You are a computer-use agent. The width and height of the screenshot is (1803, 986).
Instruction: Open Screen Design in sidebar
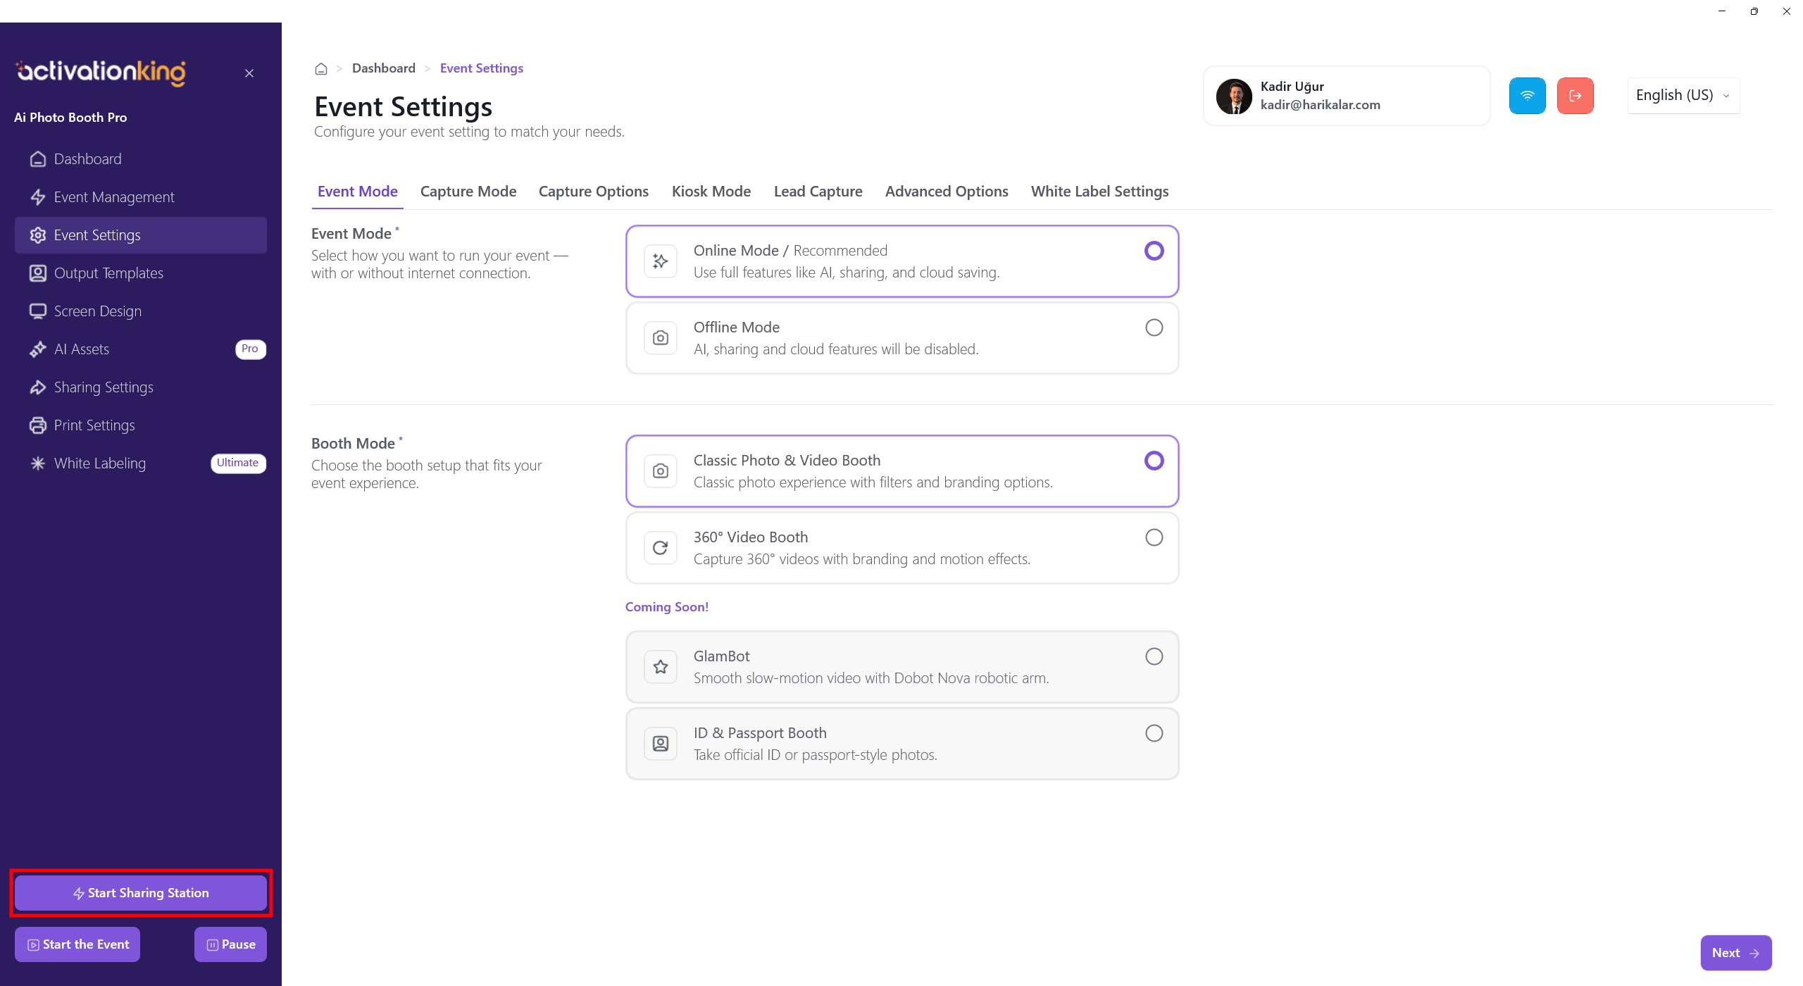pyautogui.click(x=97, y=311)
